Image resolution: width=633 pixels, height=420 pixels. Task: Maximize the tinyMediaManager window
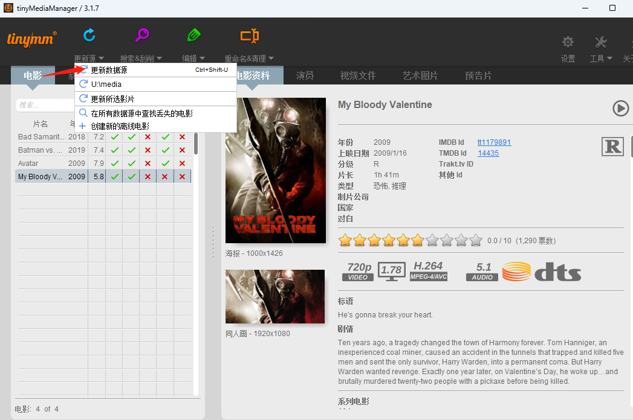click(612, 8)
